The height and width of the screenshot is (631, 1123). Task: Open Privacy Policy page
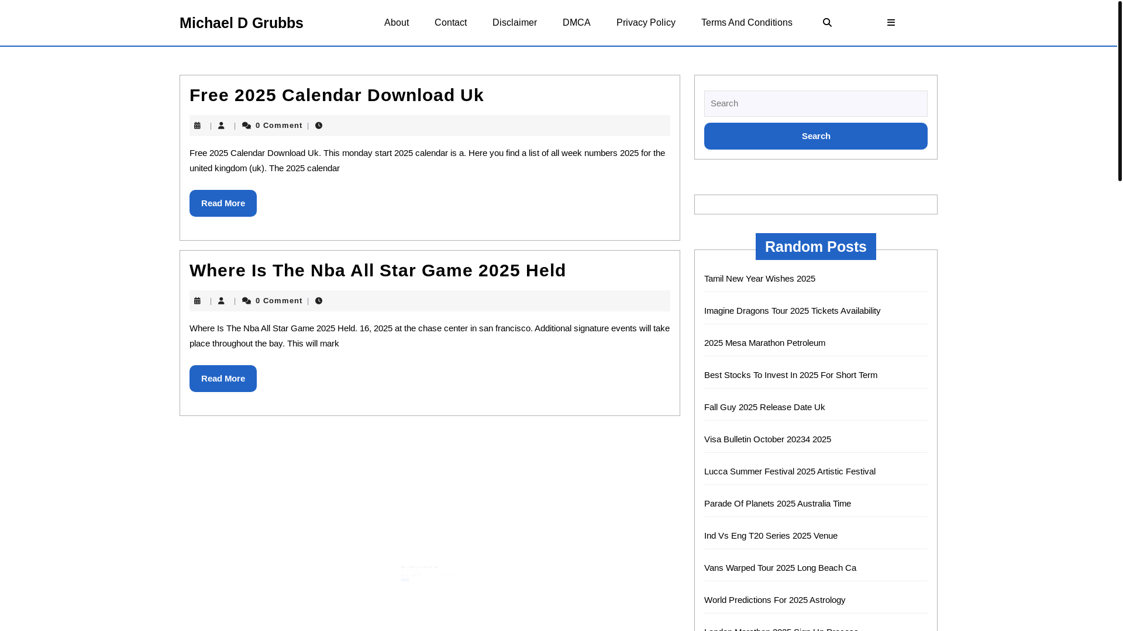click(646, 22)
